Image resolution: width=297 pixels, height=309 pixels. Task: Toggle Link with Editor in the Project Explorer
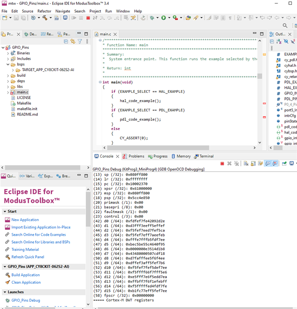(x=73, y=41)
